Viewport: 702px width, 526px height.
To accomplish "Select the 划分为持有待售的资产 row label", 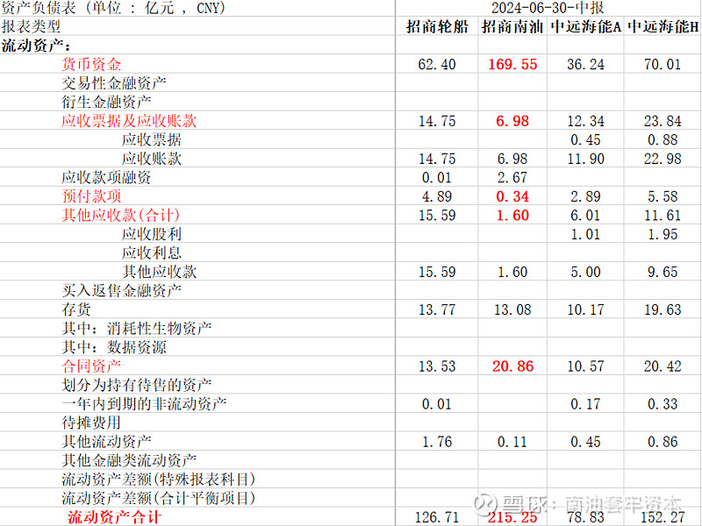I will pyautogui.click(x=137, y=385).
